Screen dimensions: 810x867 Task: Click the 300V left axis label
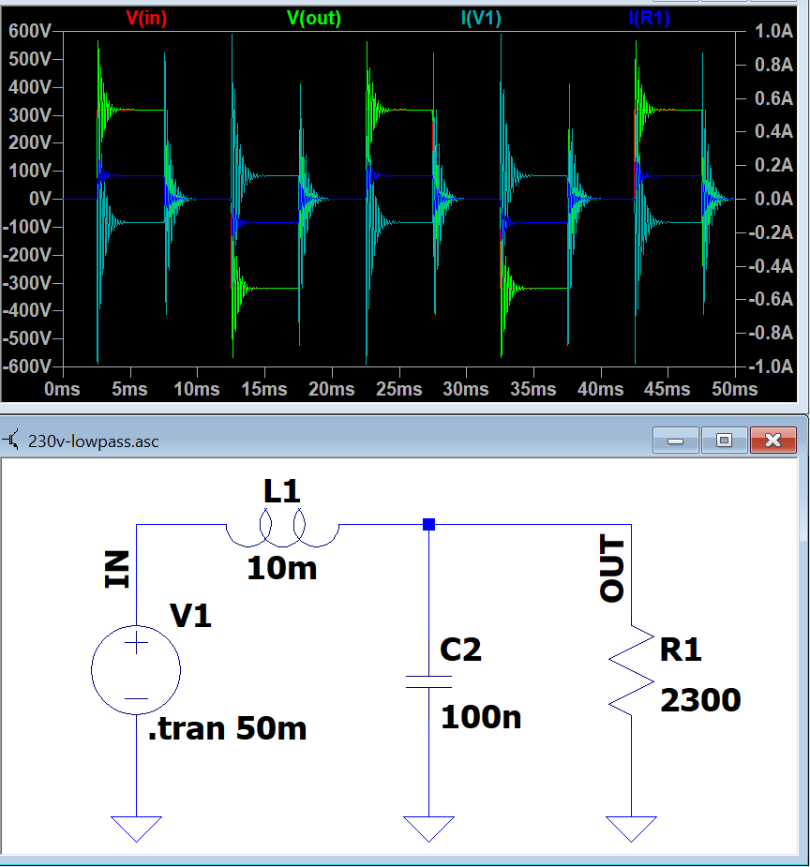[30, 115]
